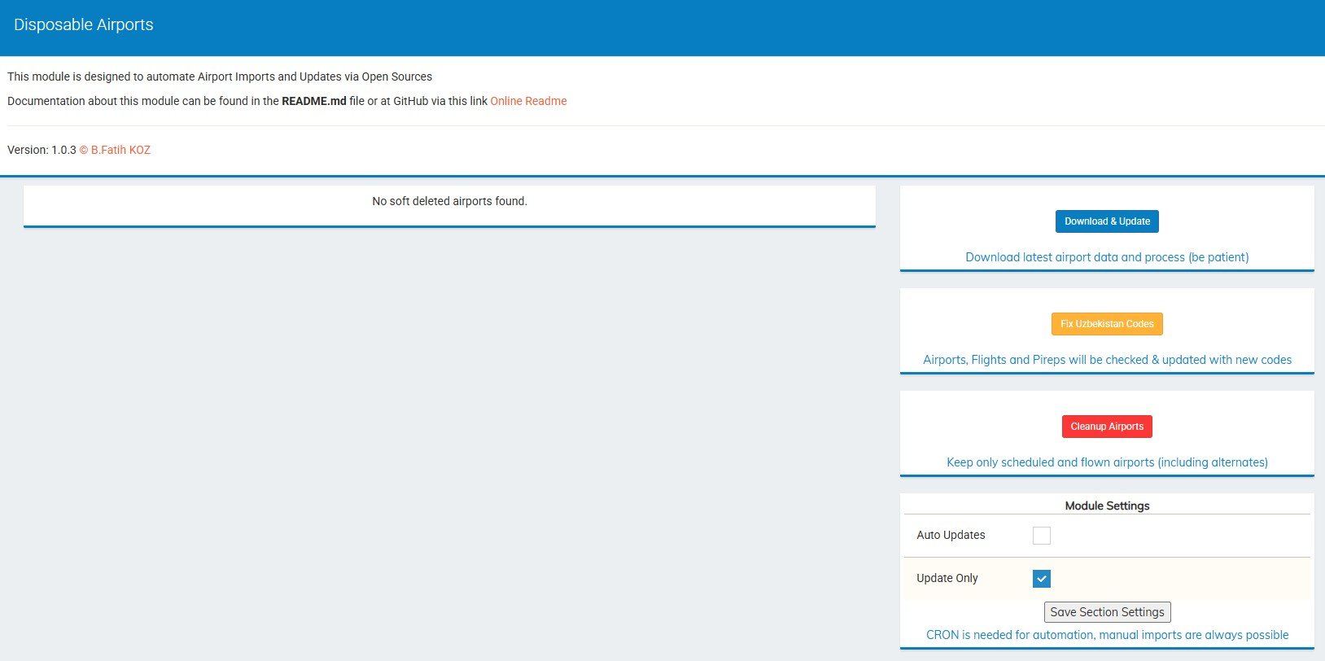Open the Online Readme link
The image size is (1325, 661).
point(528,101)
